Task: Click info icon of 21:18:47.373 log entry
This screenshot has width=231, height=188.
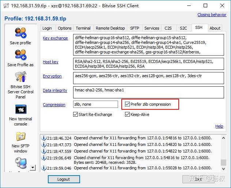Action: (43, 144)
